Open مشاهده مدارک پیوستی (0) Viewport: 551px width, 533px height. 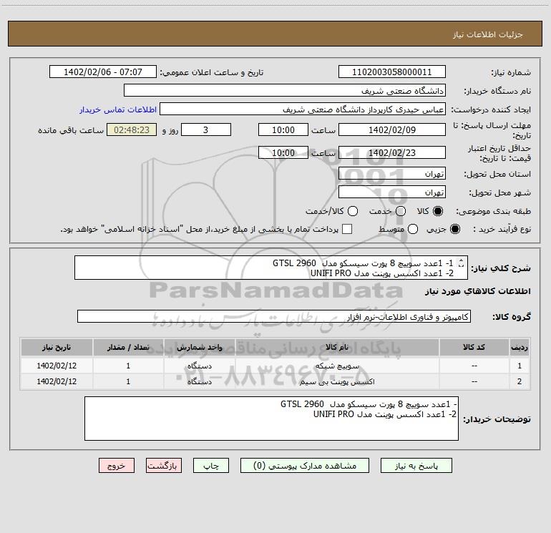pyautogui.click(x=305, y=466)
